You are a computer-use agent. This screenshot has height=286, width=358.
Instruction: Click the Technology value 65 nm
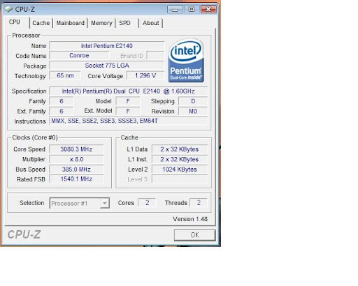(x=65, y=75)
